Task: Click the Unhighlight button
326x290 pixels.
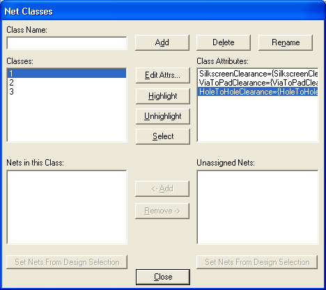Action: pos(163,116)
